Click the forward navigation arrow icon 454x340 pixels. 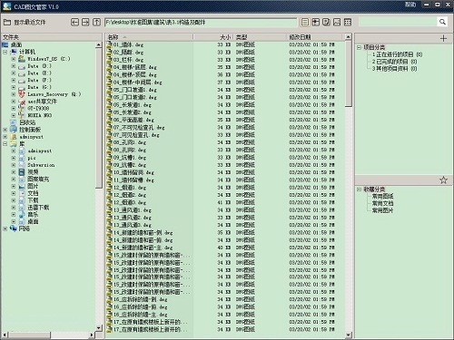[85, 22]
